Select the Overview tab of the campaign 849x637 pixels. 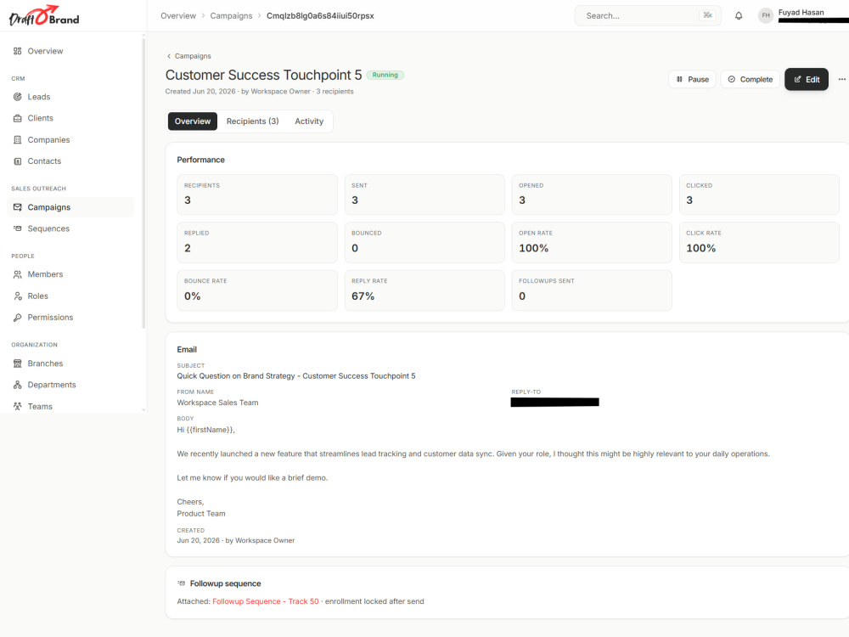click(193, 121)
